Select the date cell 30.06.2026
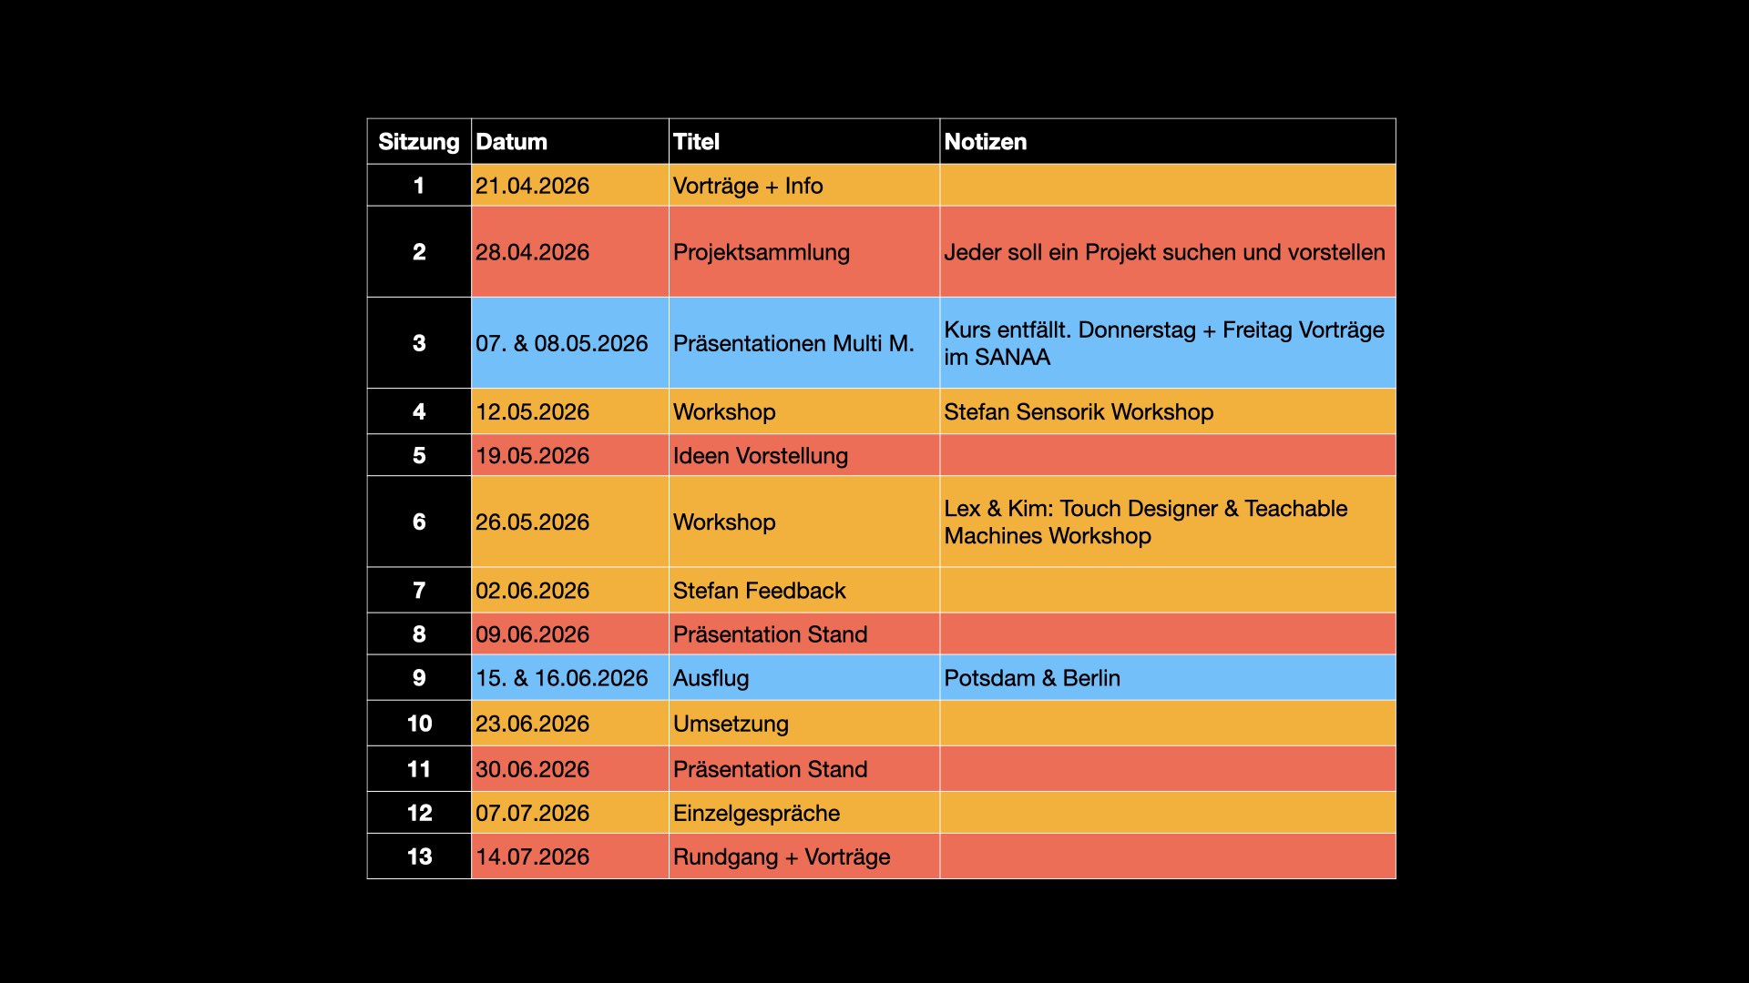This screenshot has width=1749, height=983. pyautogui.click(x=570, y=768)
